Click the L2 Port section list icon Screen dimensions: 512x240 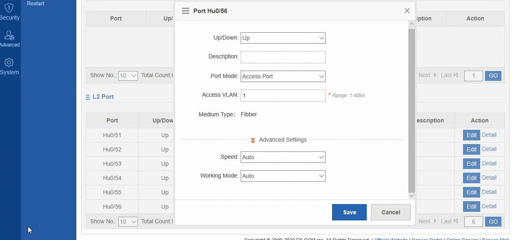tap(88, 97)
